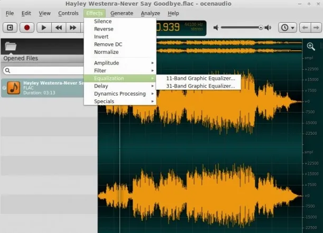Start recording with the red record button
323x233 pixels.
tap(27, 27)
